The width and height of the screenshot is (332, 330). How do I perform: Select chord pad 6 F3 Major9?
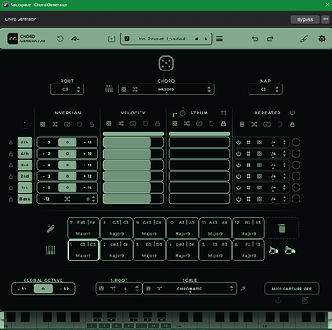pos(249,250)
